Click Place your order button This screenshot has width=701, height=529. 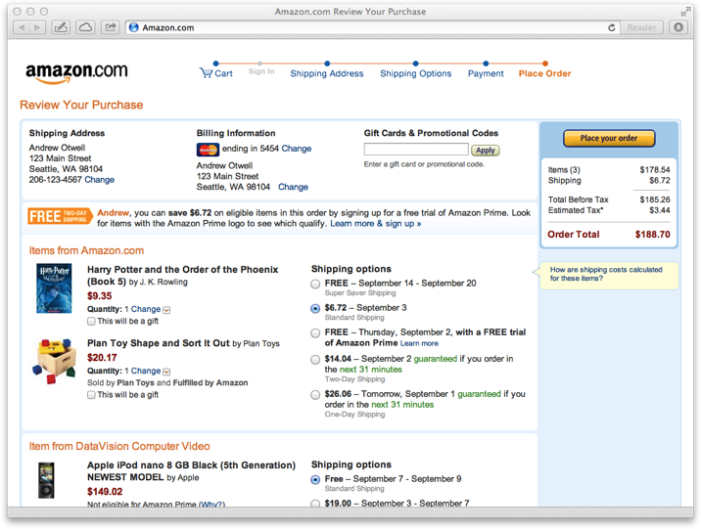coord(609,139)
